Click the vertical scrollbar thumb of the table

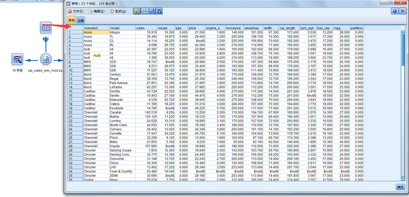[x=403, y=50]
